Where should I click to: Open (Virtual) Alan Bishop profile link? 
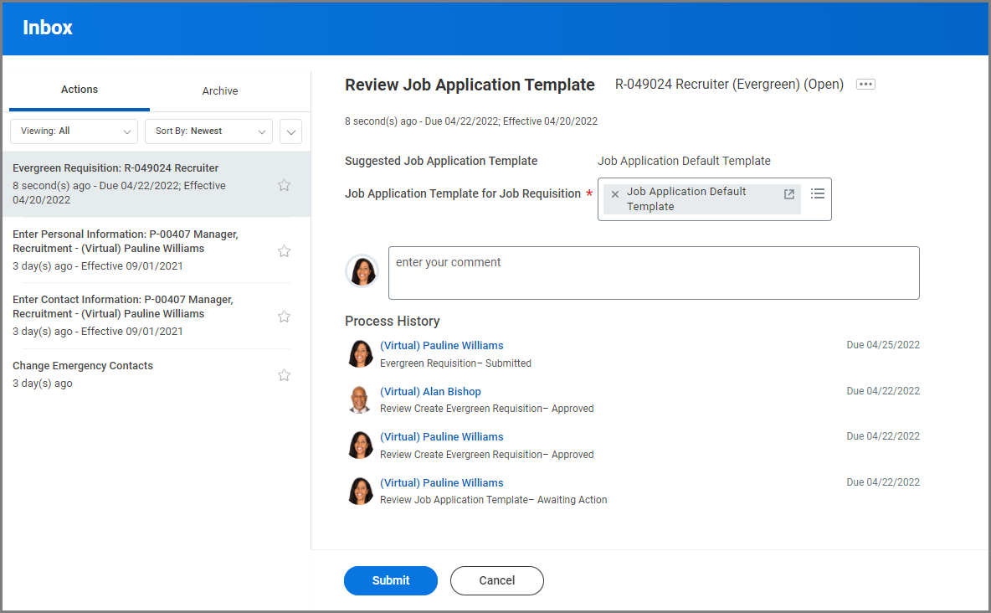(430, 391)
